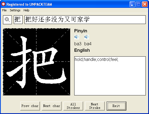Click the English definition text box

click(110, 76)
